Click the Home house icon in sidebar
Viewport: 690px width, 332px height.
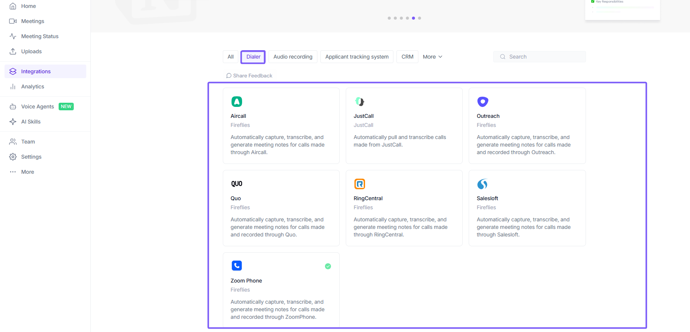(13, 6)
